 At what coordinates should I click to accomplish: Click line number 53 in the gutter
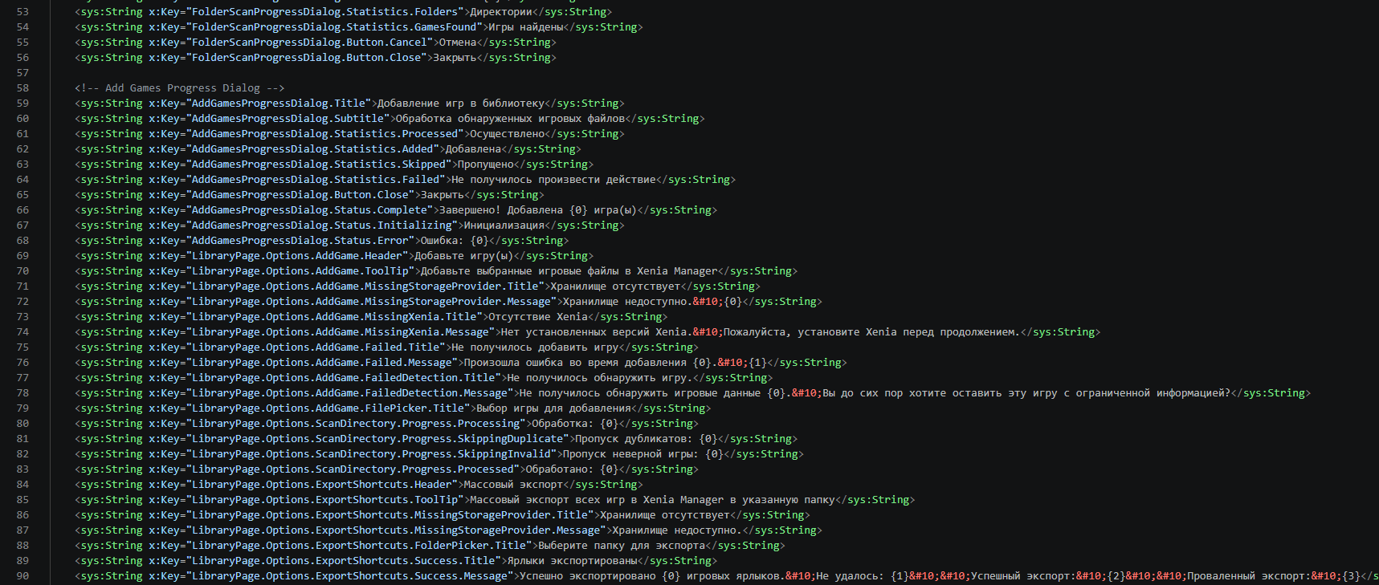click(22, 12)
